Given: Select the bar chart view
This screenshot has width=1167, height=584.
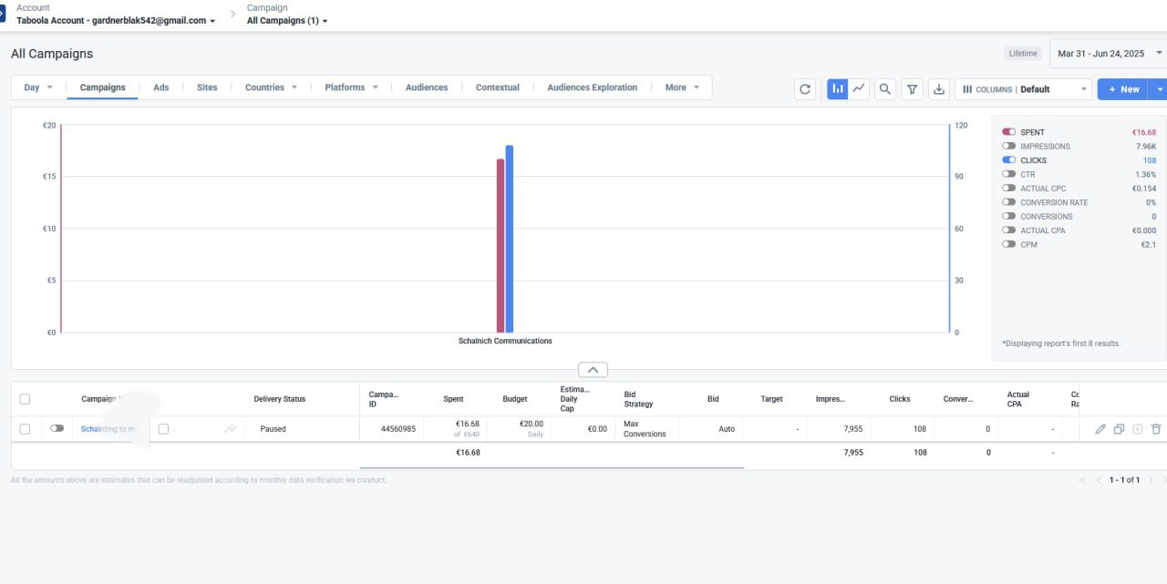Looking at the screenshot, I should 837,88.
